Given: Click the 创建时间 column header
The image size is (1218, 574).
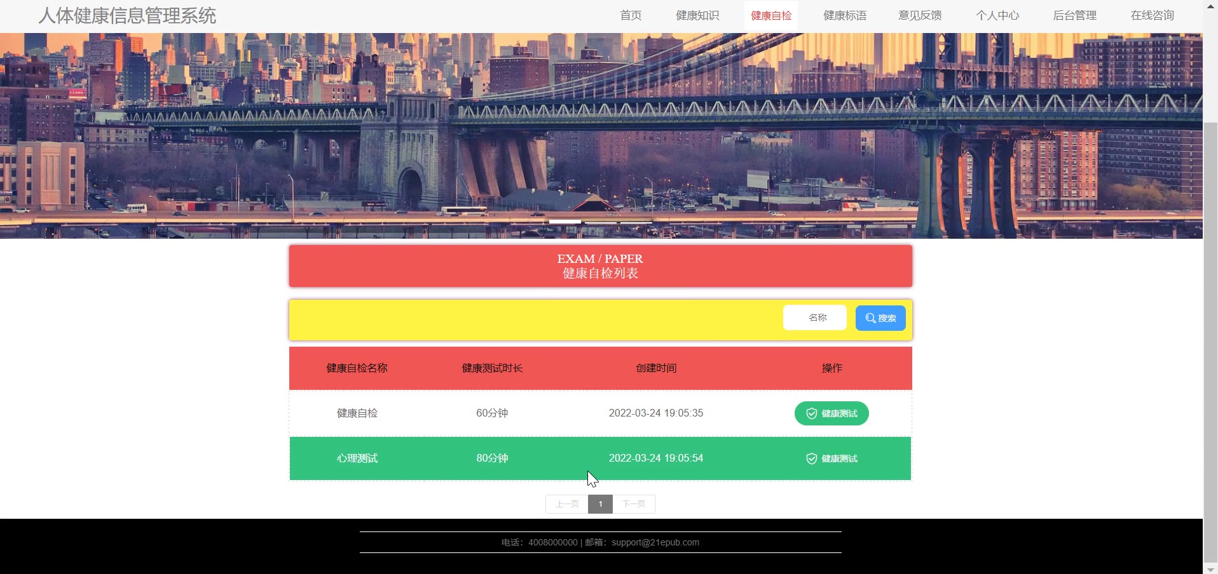Looking at the screenshot, I should coord(656,368).
